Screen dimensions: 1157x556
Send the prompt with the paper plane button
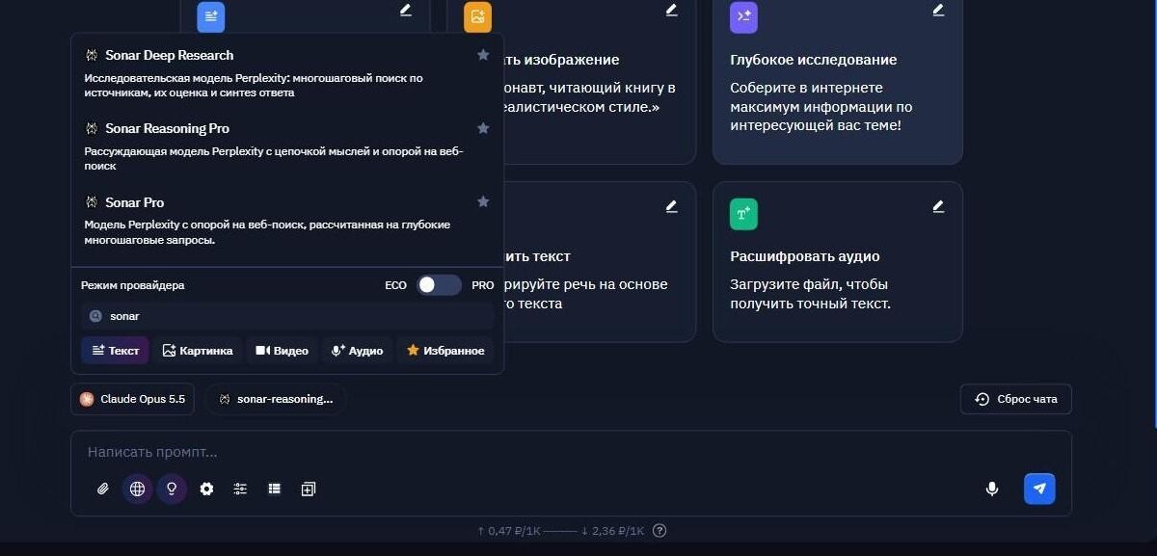pyautogui.click(x=1039, y=489)
